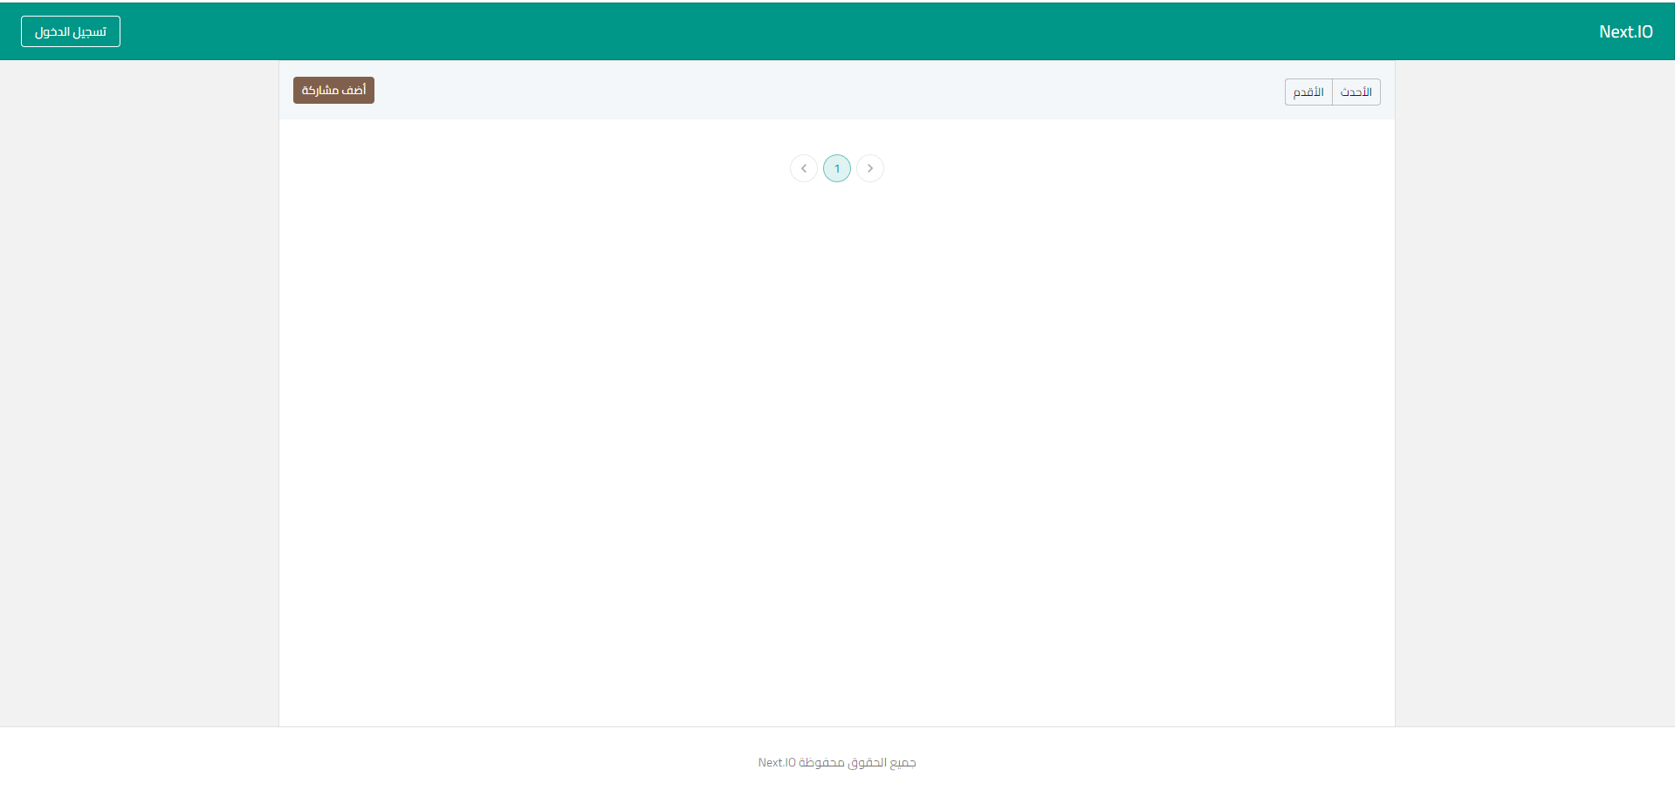Open the Next.IO home logo link
This screenshot has height=797, width=1675.
(1625, 31)
